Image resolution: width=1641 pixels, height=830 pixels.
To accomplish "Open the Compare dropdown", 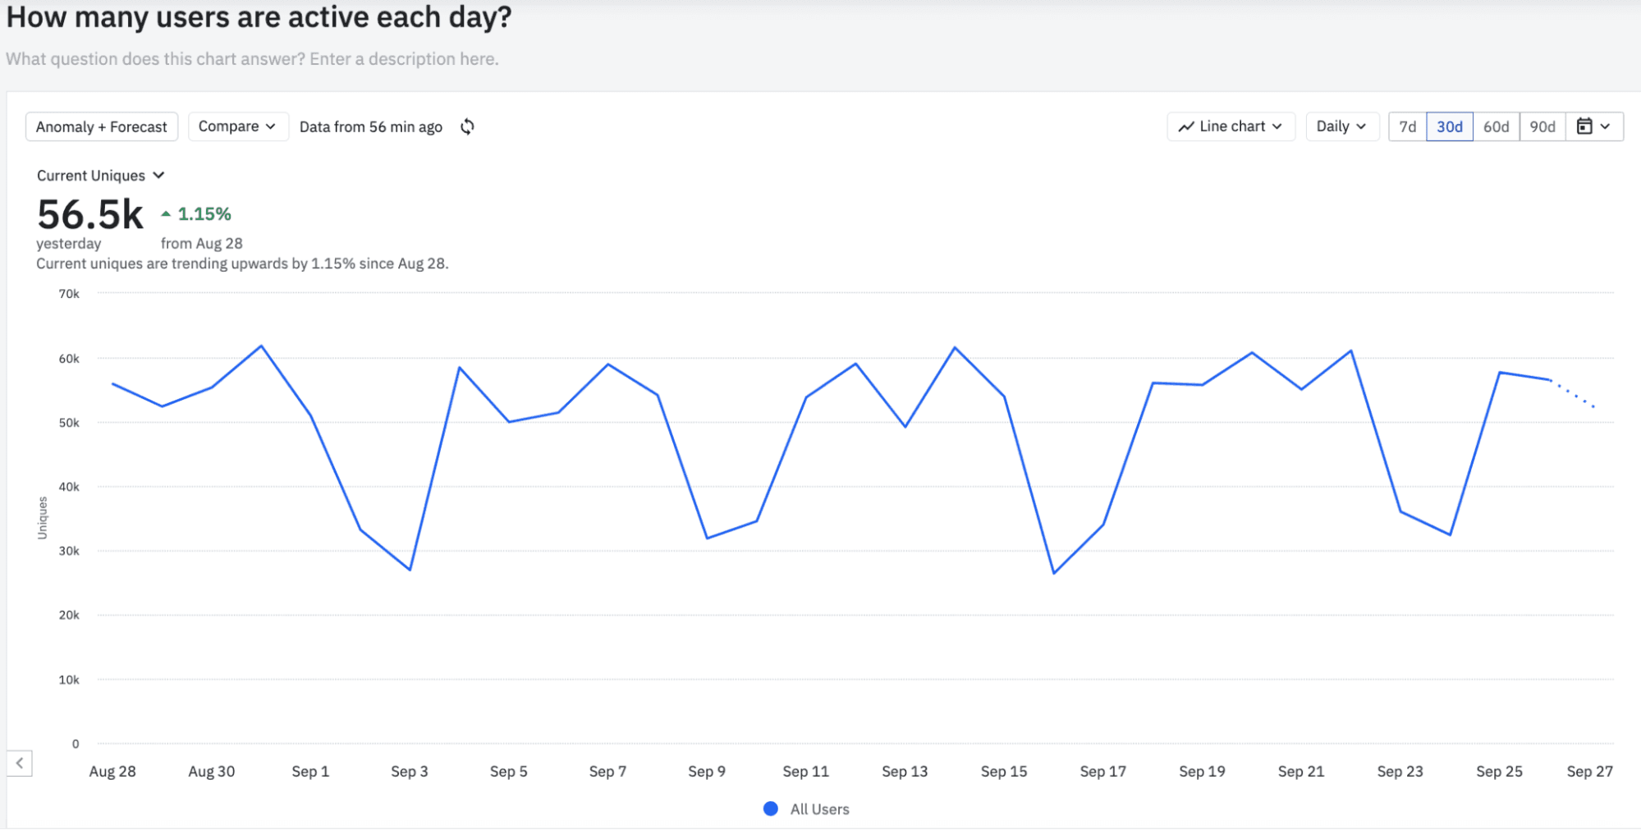I will [238, 126].
